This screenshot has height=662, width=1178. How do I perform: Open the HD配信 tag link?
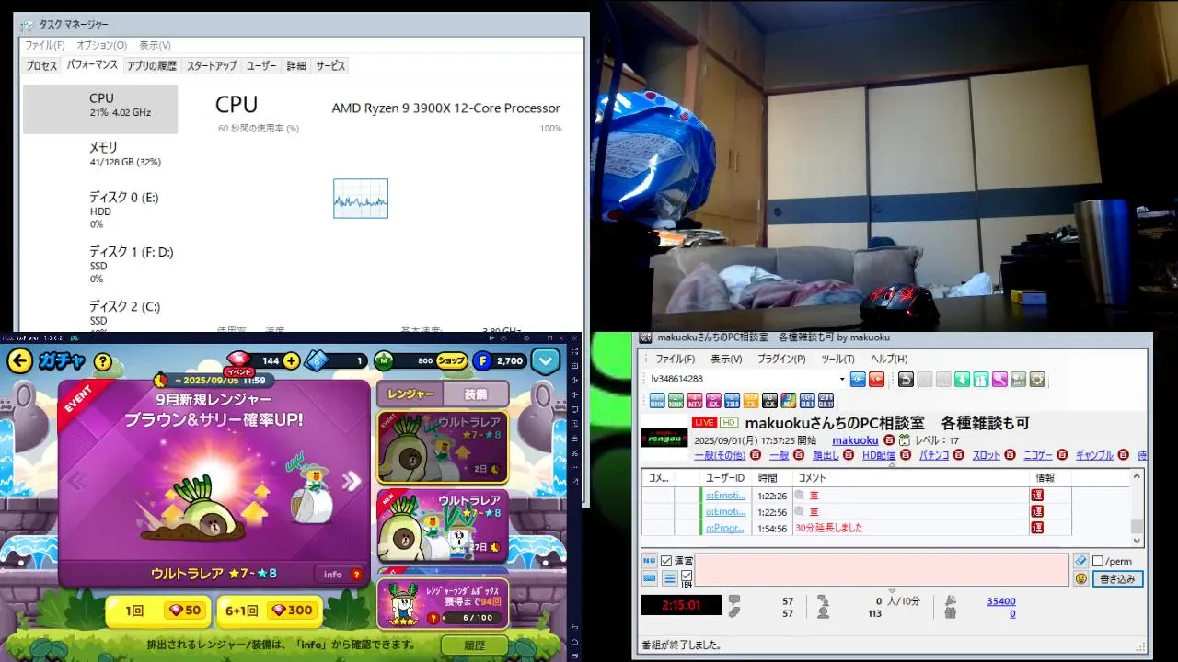point(879,455)
